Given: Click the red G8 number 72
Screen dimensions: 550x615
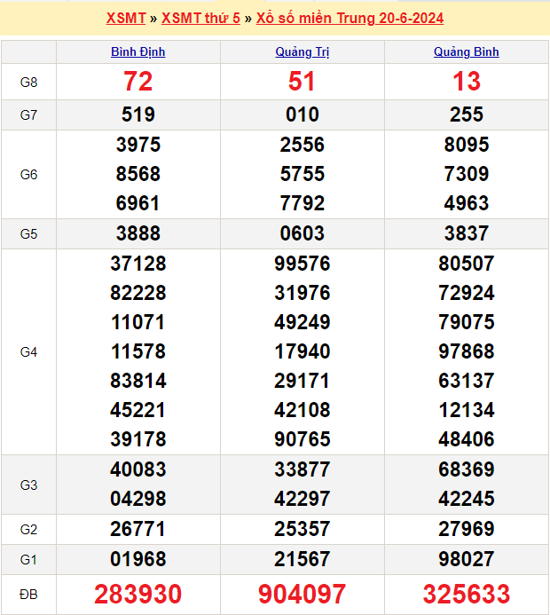Looking at the screenshot, I should 137,82.
